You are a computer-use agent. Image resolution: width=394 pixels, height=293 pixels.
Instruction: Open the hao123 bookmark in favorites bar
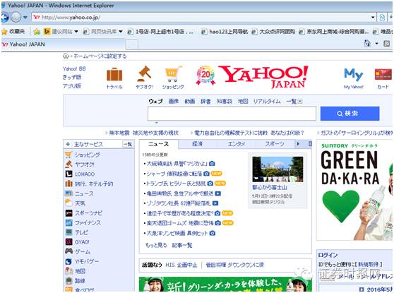click(x=225, y=31)
